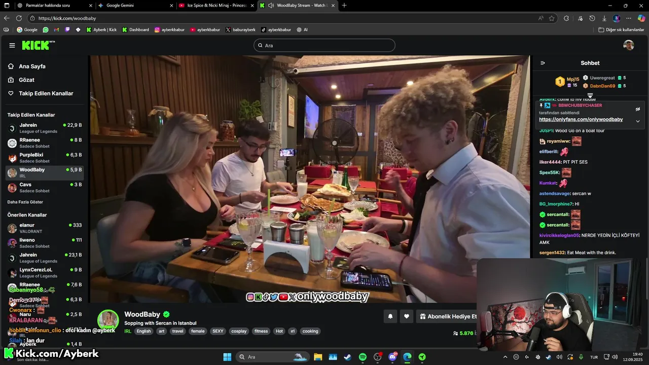This screenshot has width=649, height=365.
Task: Open Takip Edilen Kanallar page
Action: coord(46,93)
